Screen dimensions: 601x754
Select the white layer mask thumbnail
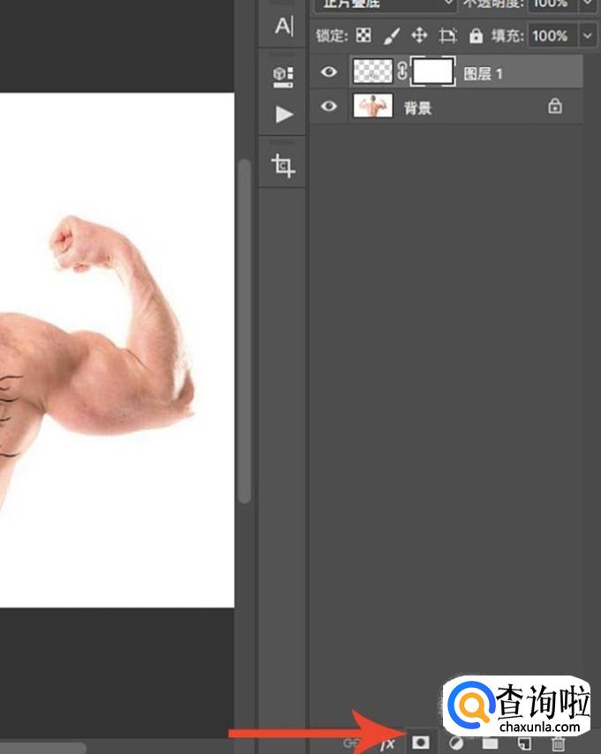[x=433, y=72]
